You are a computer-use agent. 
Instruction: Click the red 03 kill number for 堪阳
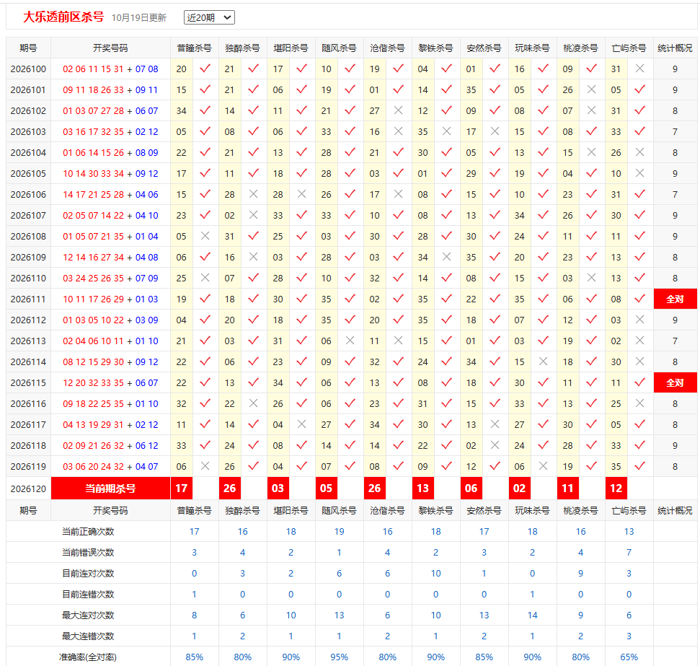coord(278,488)
